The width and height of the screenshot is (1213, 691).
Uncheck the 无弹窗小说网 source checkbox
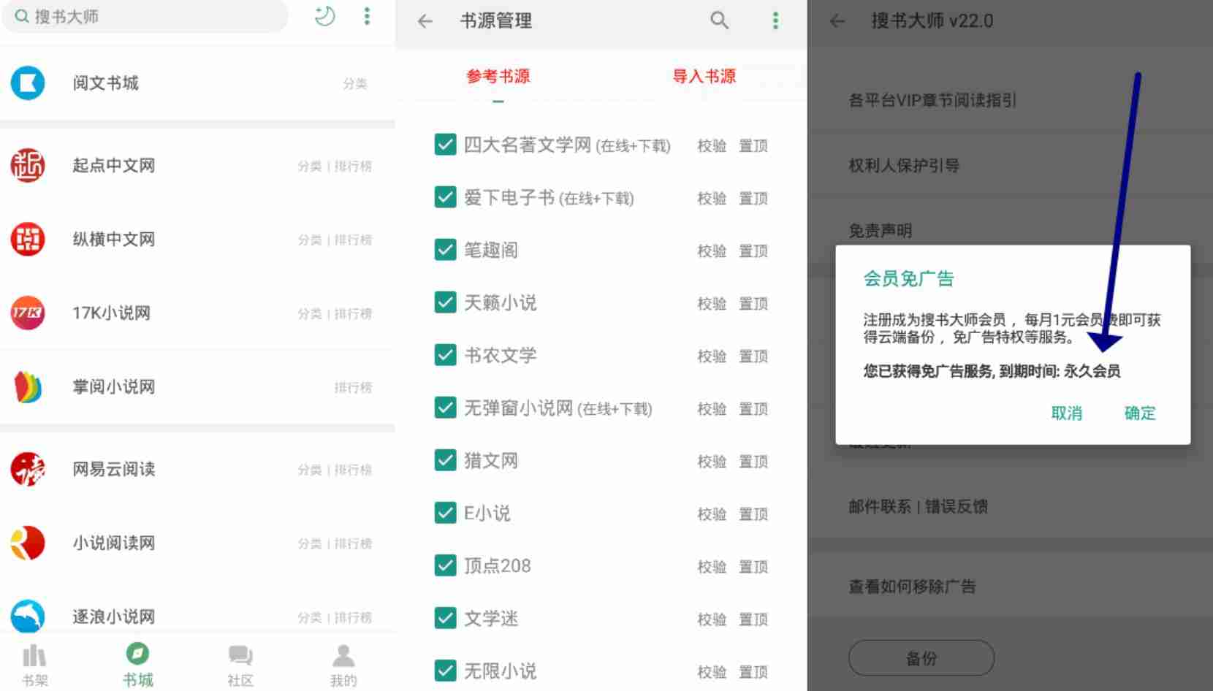click(445, 407)
